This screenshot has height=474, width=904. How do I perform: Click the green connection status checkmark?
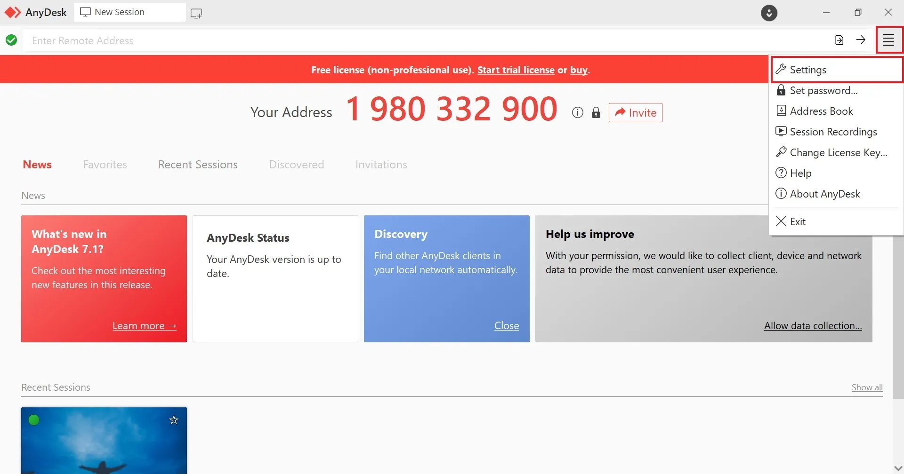click(11, 40)
